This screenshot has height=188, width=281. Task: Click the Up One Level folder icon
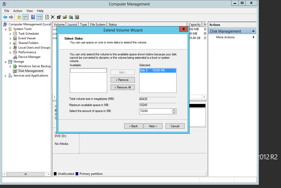coord(19,17)
